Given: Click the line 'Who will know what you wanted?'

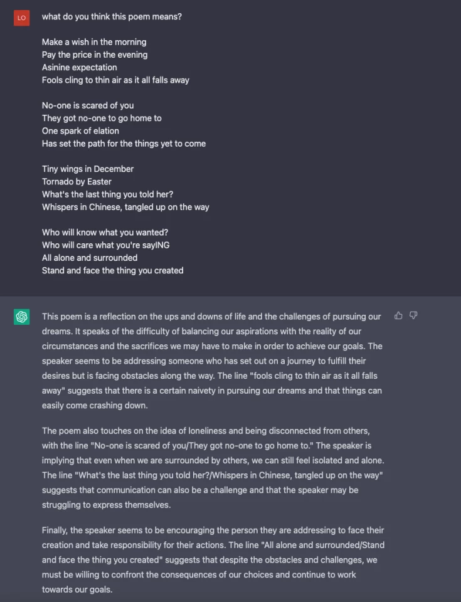Looking at the screenshot, I should (x=105, y=232).
